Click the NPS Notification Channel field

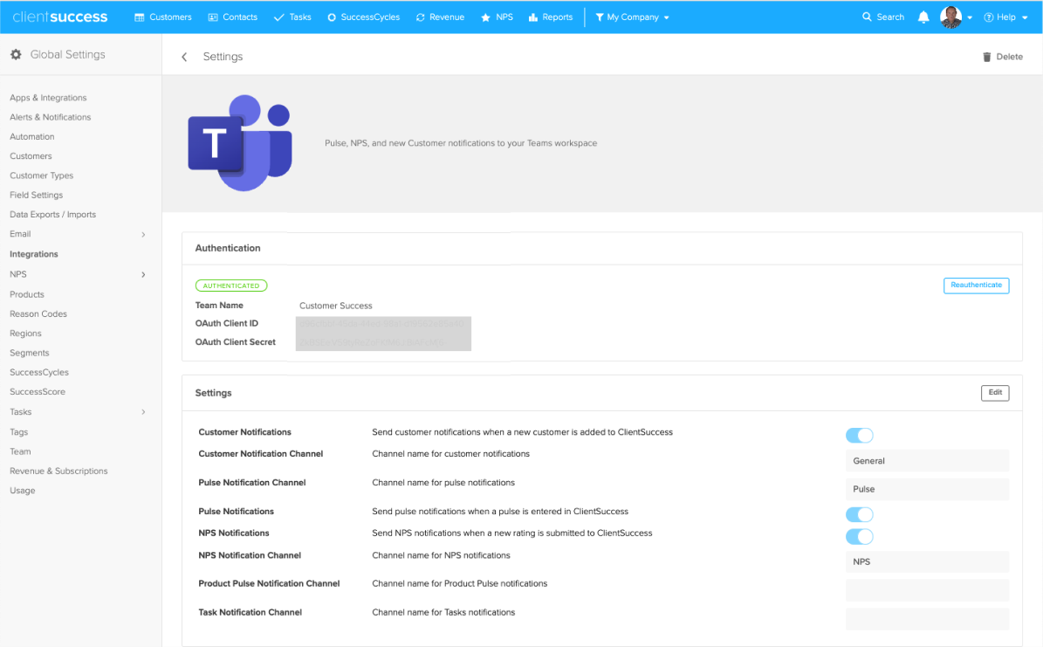pyautogui.click(x=927, y=561)
